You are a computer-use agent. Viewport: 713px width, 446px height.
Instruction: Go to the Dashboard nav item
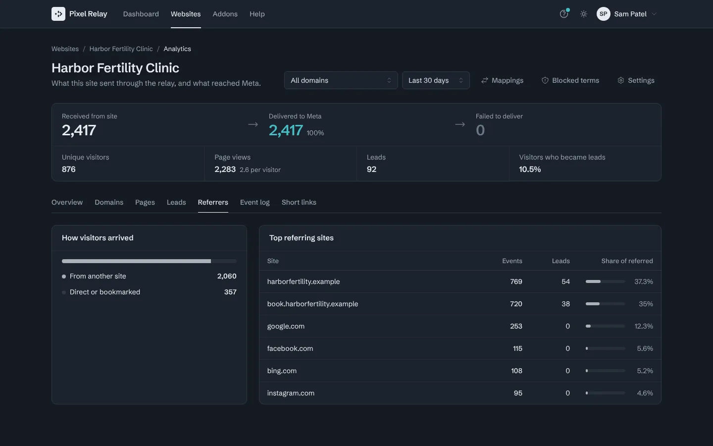click(x=141, y=14)
